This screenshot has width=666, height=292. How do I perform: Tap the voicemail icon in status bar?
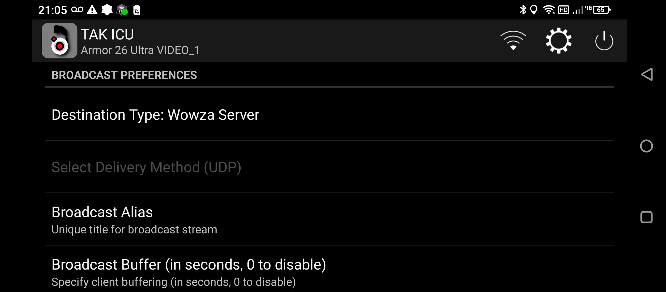(77, 10)
